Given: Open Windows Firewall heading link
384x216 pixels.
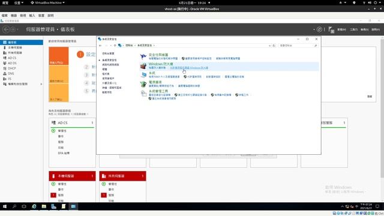Looking at the screenshot, I should click(161, 64).
